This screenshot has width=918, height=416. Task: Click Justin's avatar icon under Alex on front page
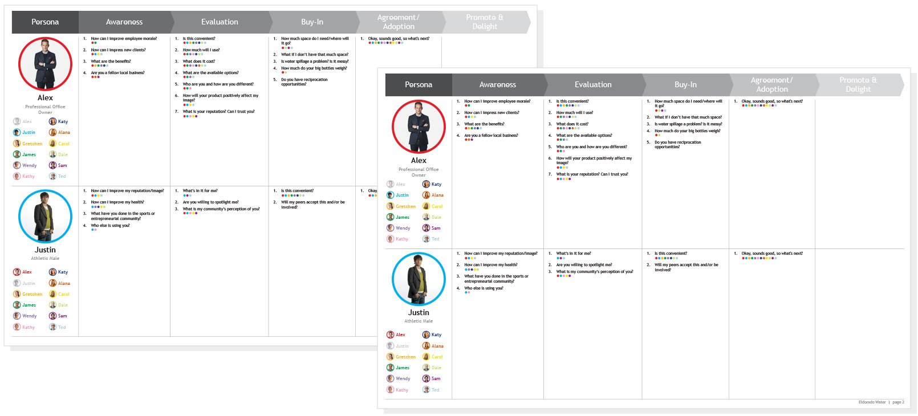tap(391, 195)
